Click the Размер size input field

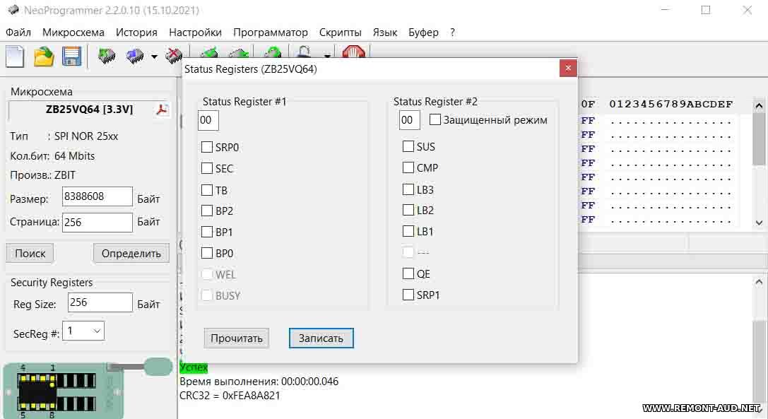[97, 196]
